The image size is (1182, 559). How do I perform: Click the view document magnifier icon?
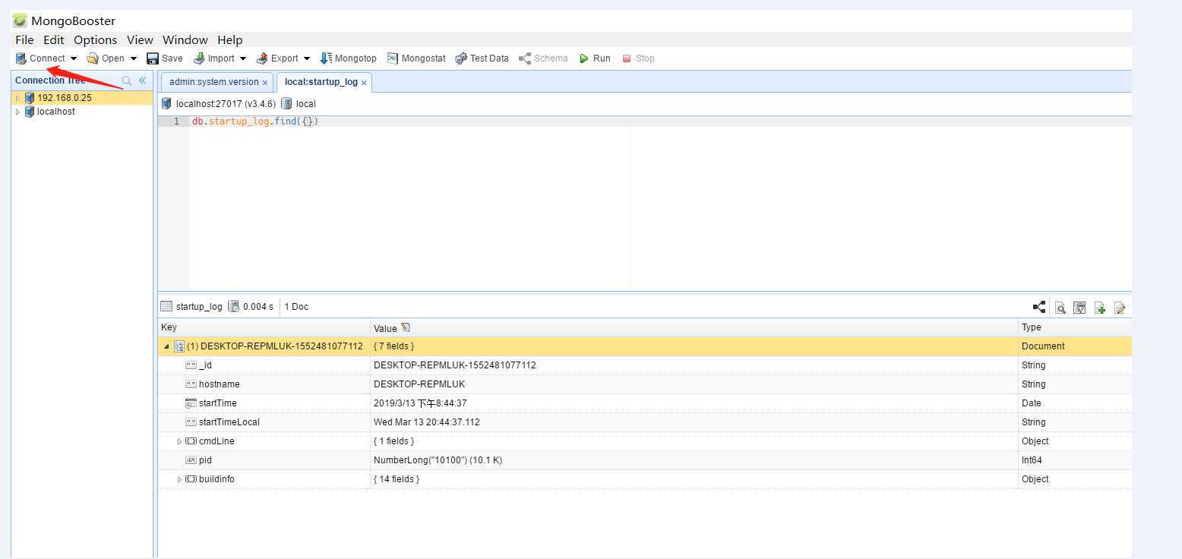point(1060,308)
